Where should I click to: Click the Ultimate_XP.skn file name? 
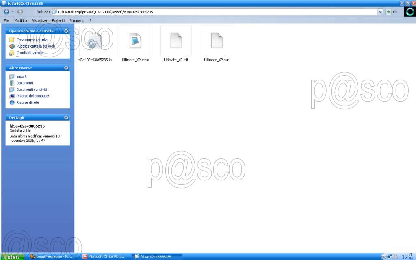coord(217,60)
